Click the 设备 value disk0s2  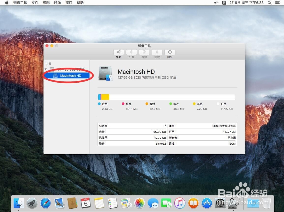[x=161, y=144]
